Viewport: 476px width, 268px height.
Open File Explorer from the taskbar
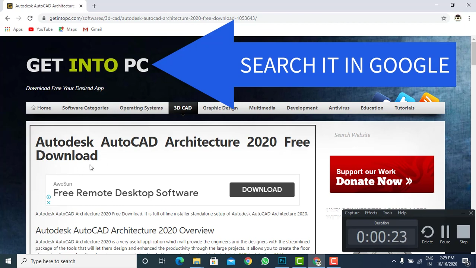[197, 261]
